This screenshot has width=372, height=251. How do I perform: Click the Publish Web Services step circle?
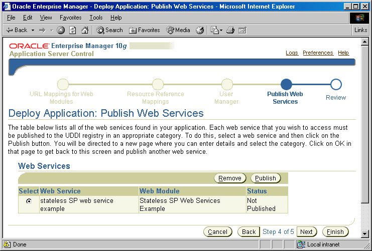coord(286,85)
